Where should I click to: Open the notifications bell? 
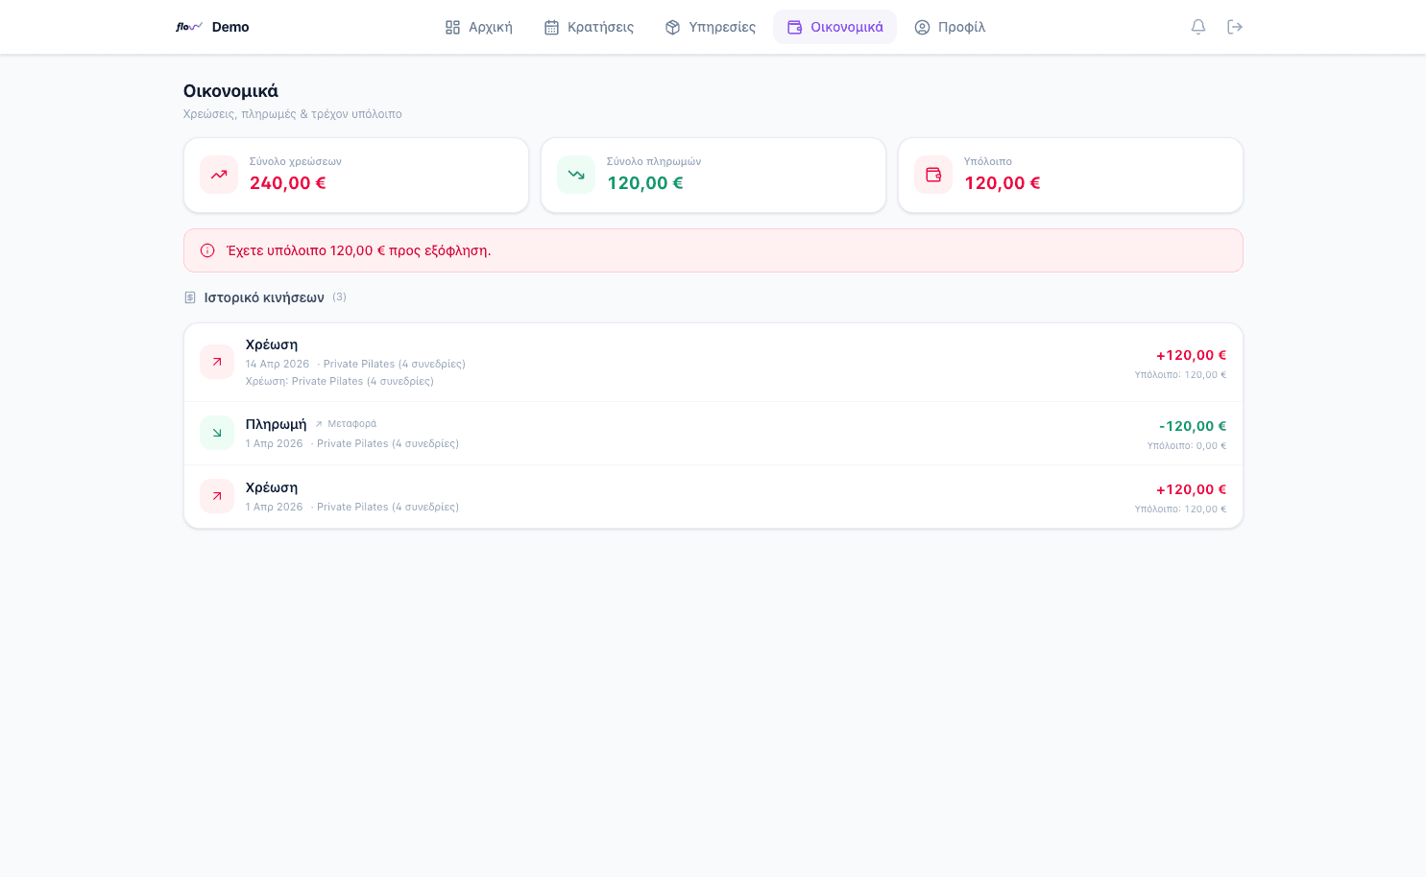(x=1198, y=27)
